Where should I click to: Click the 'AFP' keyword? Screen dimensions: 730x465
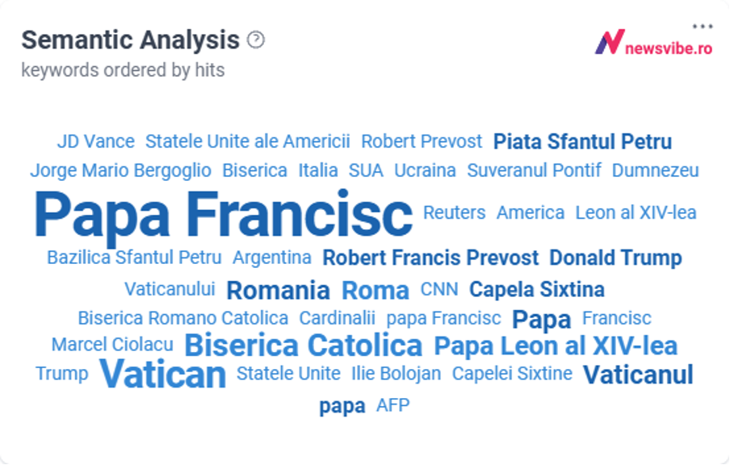(x=393, y=405)
